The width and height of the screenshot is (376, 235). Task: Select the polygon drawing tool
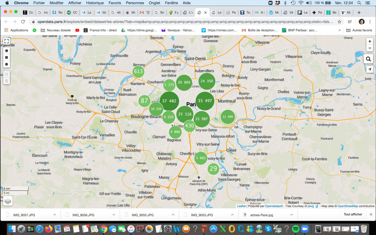[x=7, y=50]
